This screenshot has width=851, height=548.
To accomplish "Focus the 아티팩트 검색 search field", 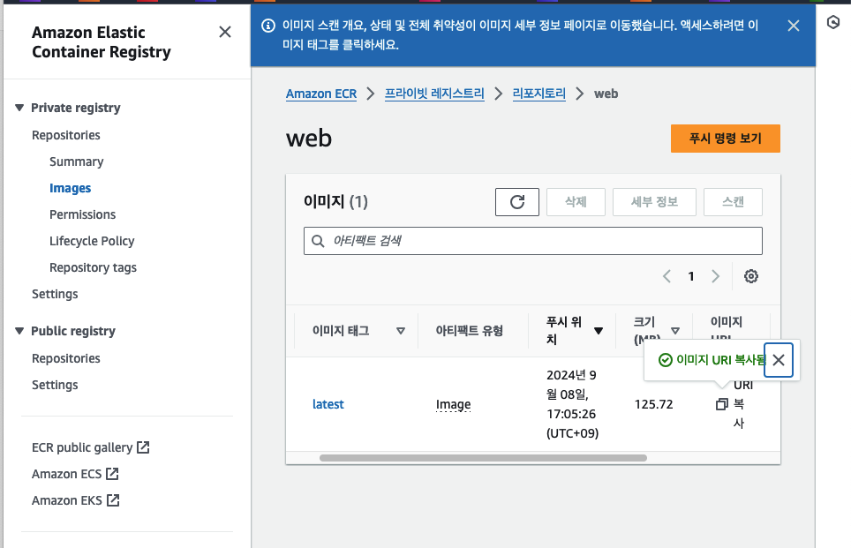I will pos(533,241).
